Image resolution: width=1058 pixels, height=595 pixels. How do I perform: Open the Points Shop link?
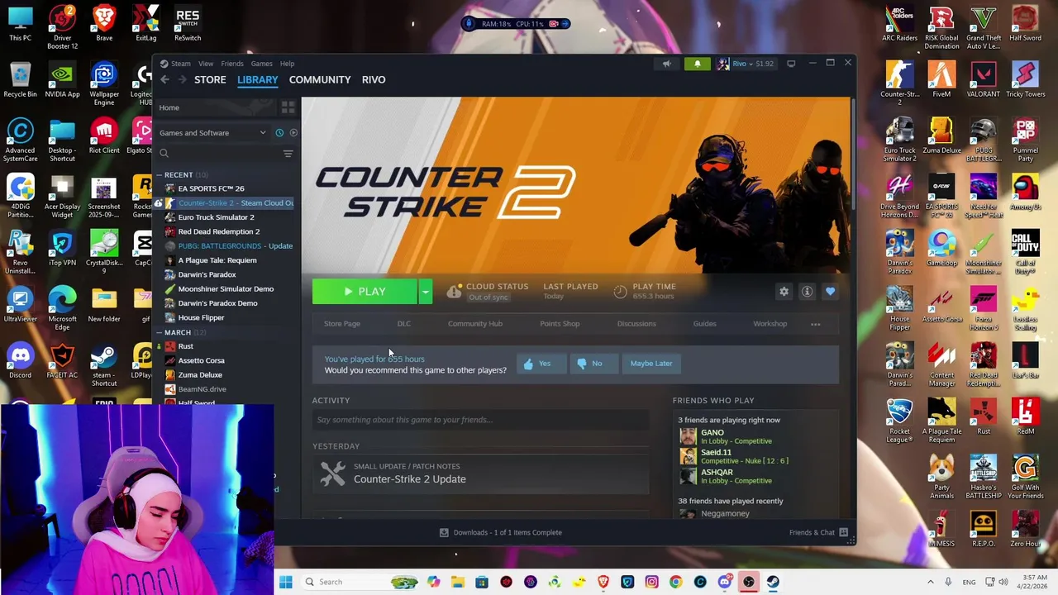pyautogui.click(x=560, y=324)
